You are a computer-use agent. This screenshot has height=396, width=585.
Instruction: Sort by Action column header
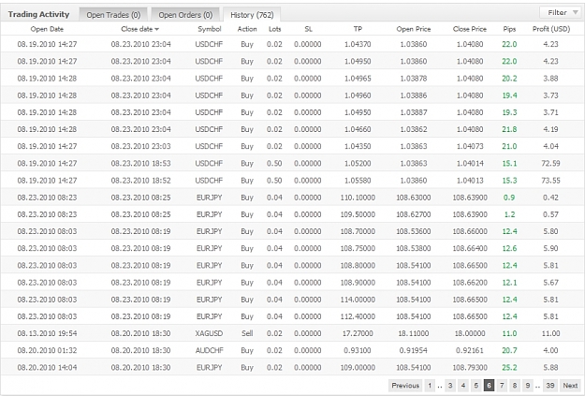247,29
